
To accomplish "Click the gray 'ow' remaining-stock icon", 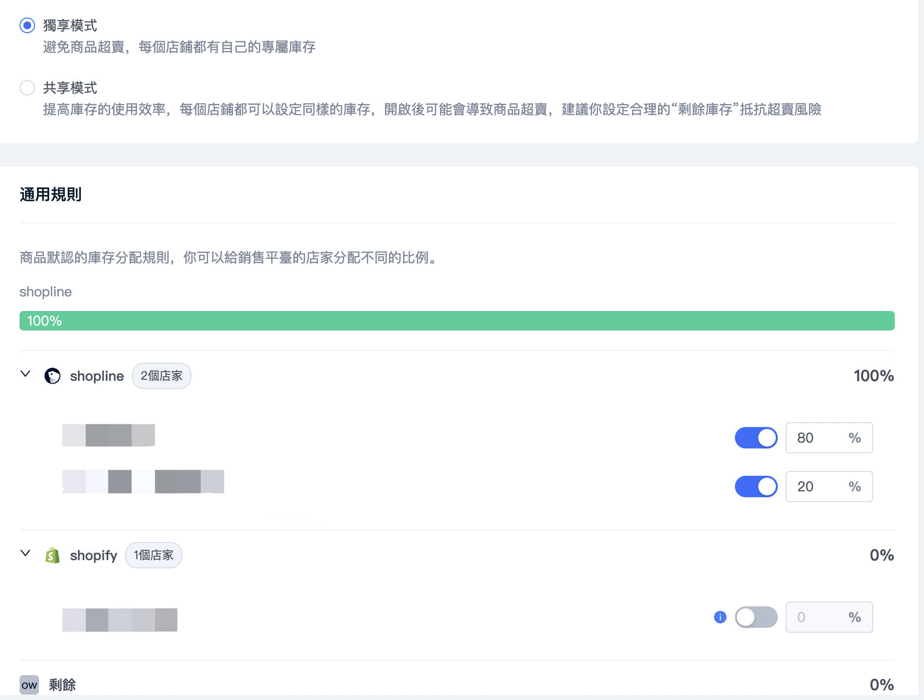I will (x=29, y=685).
